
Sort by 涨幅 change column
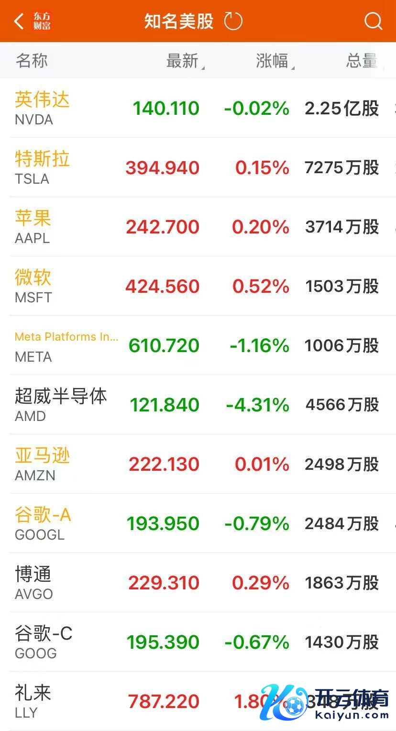pos(273,61)
